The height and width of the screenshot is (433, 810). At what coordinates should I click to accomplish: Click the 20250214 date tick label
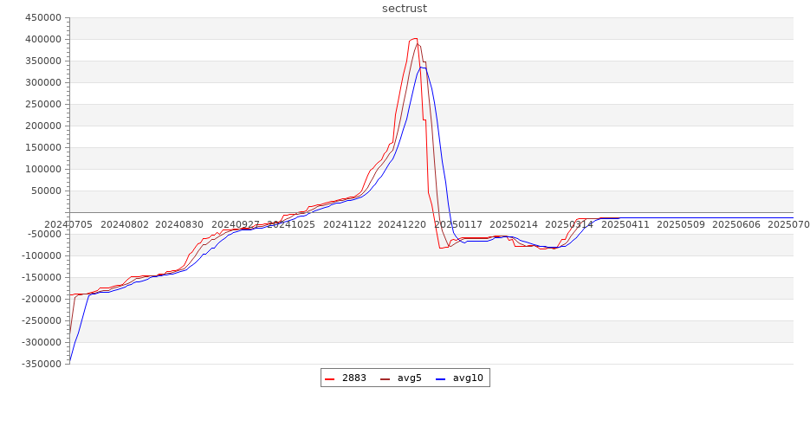514,224
